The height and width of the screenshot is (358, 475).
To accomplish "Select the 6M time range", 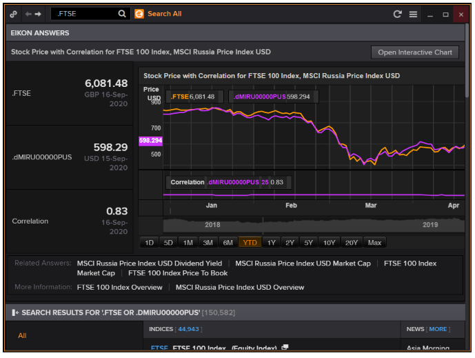I will tap(228, 242).
